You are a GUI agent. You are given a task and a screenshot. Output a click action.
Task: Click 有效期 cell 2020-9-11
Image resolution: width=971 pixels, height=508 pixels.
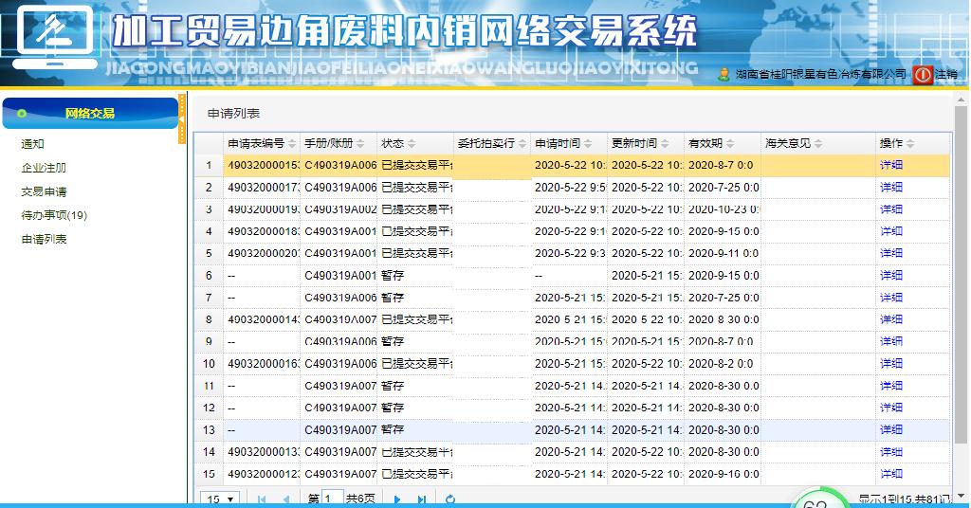723,253
